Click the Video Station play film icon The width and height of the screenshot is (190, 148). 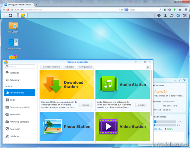tap(108, 126)
